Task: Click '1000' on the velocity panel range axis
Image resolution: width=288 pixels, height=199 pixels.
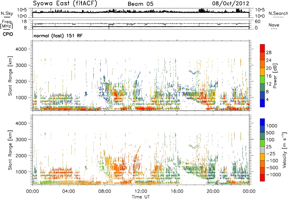Action: (x=21, y=172)
